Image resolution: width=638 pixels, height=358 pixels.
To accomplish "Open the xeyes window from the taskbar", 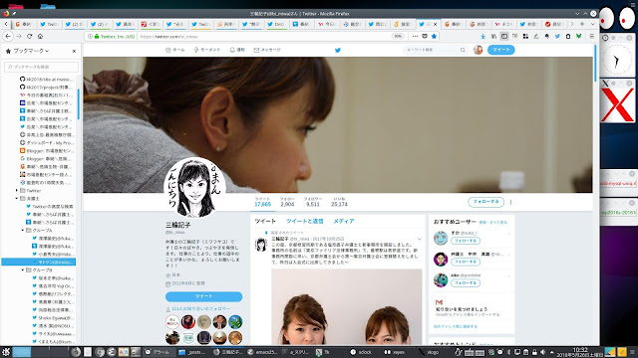I will tap(395, 352).
